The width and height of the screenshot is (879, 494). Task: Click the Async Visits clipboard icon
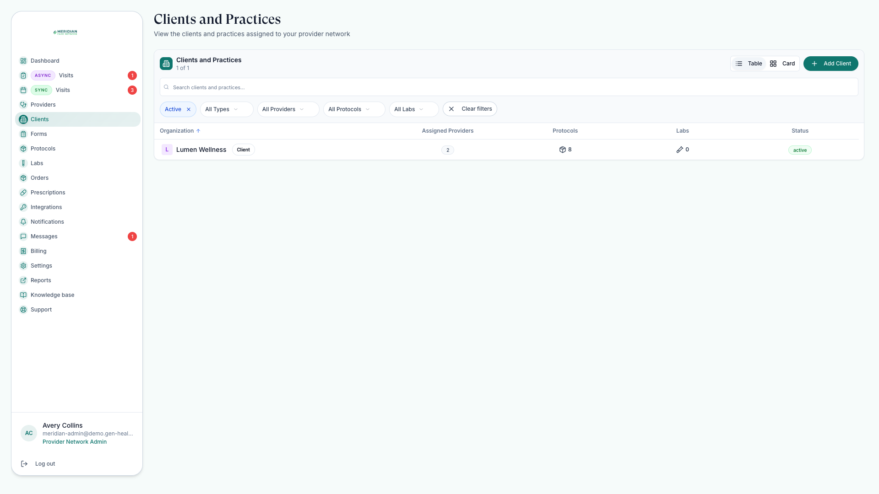click(x=23, y=75)
